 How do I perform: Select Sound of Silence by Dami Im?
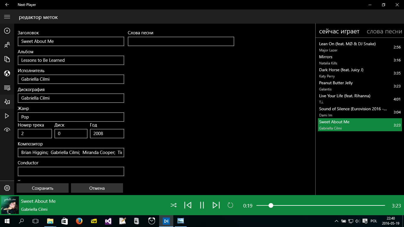tap(360, 112)
